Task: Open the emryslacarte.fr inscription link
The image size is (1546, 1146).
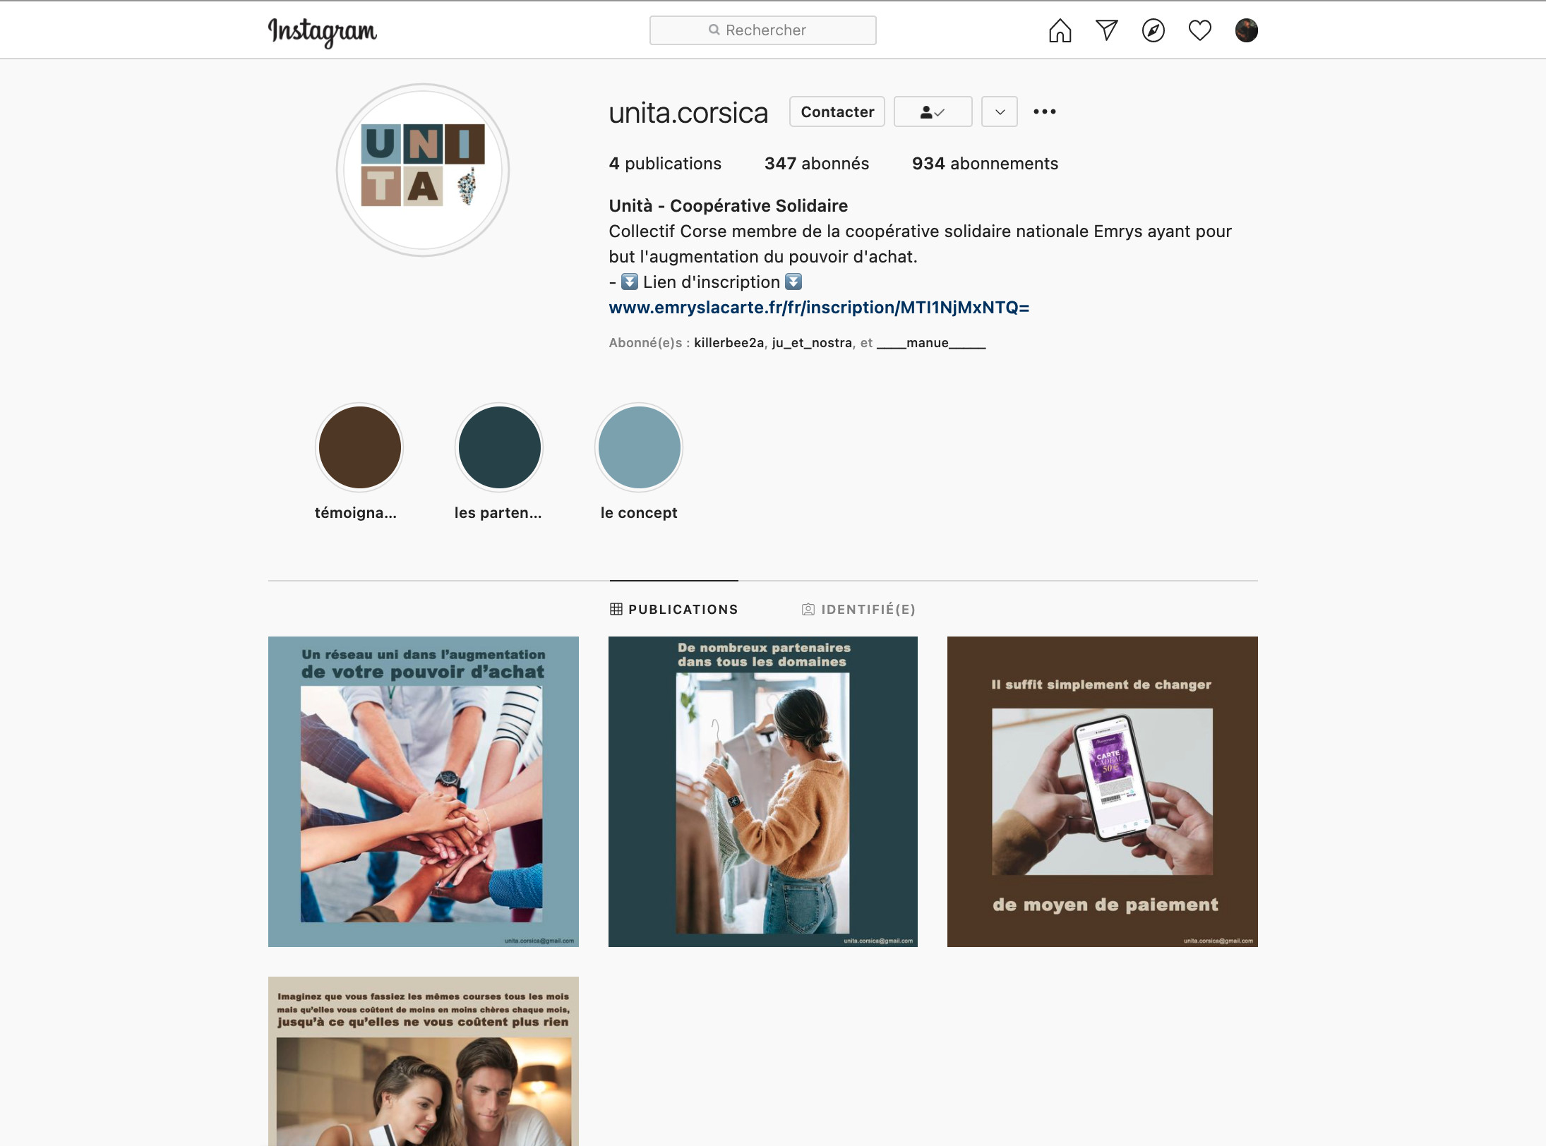Action: click(819, 308)
